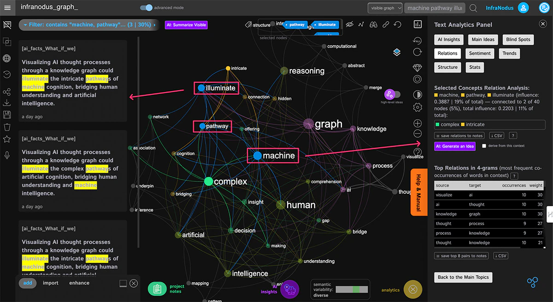Viewport: 553px width, 302px height.
Task: Open the graph layers selector icon
Action: (x=397, y=52)
